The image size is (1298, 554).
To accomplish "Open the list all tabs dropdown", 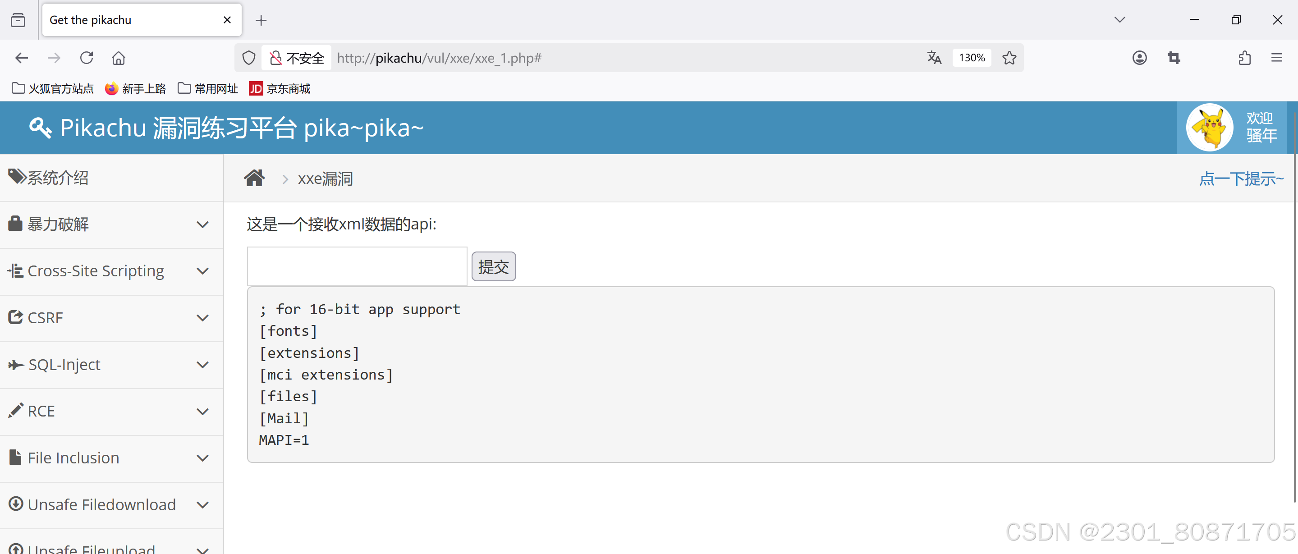I will tap(1119, 20).
